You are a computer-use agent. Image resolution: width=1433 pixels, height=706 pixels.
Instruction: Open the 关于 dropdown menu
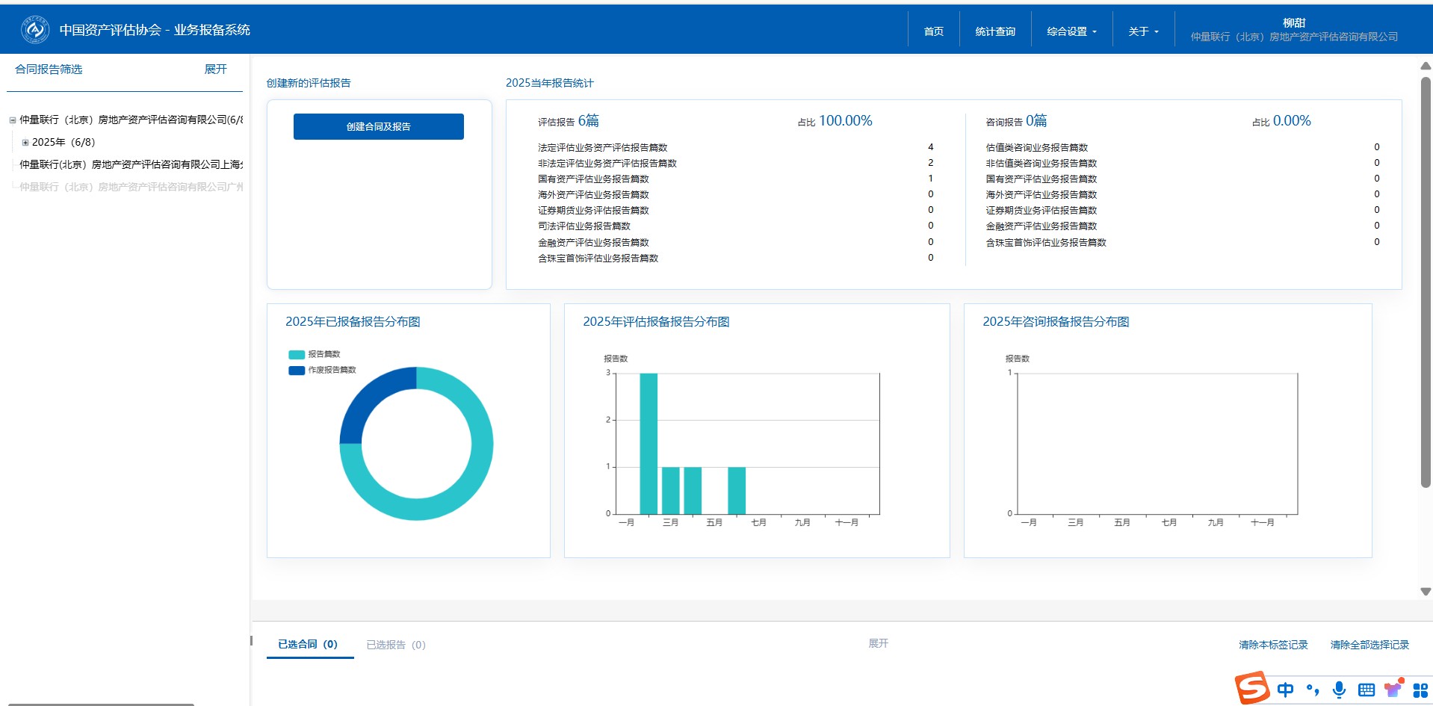coord(1143,31)
